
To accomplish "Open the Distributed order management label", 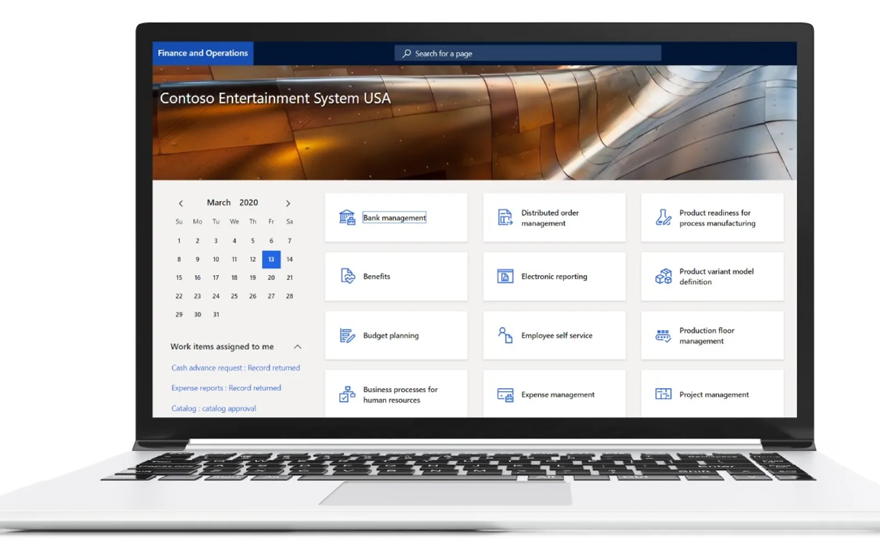I will click(x=550, y=218).
